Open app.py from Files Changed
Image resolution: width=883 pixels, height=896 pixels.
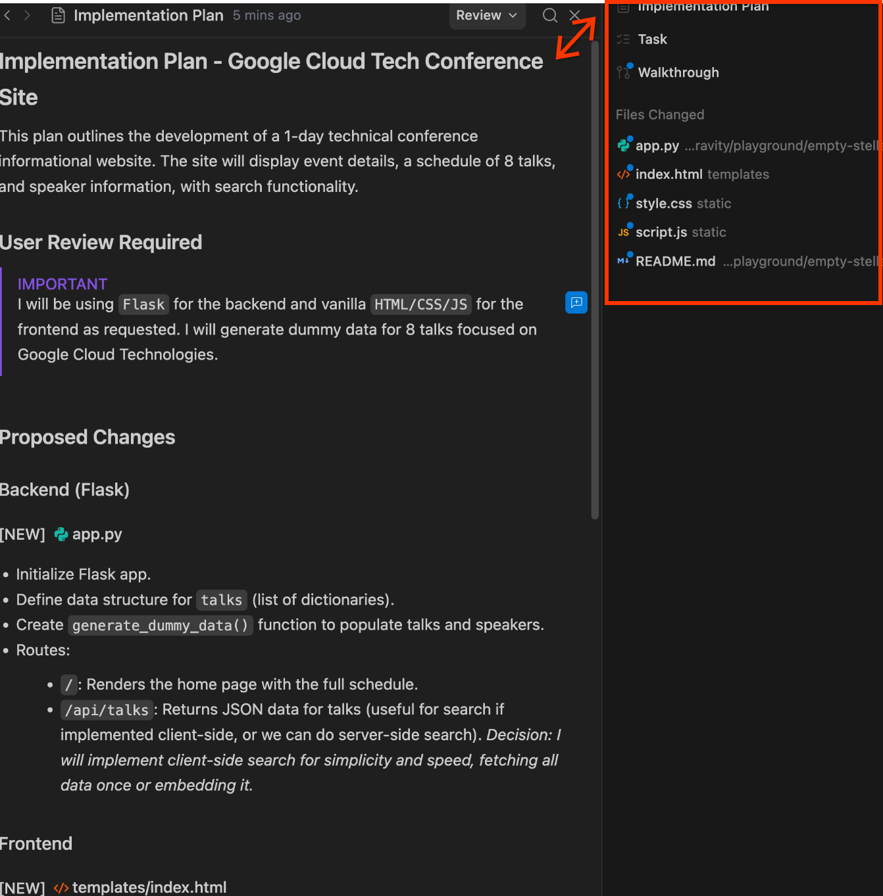click(x=657, y=146)
